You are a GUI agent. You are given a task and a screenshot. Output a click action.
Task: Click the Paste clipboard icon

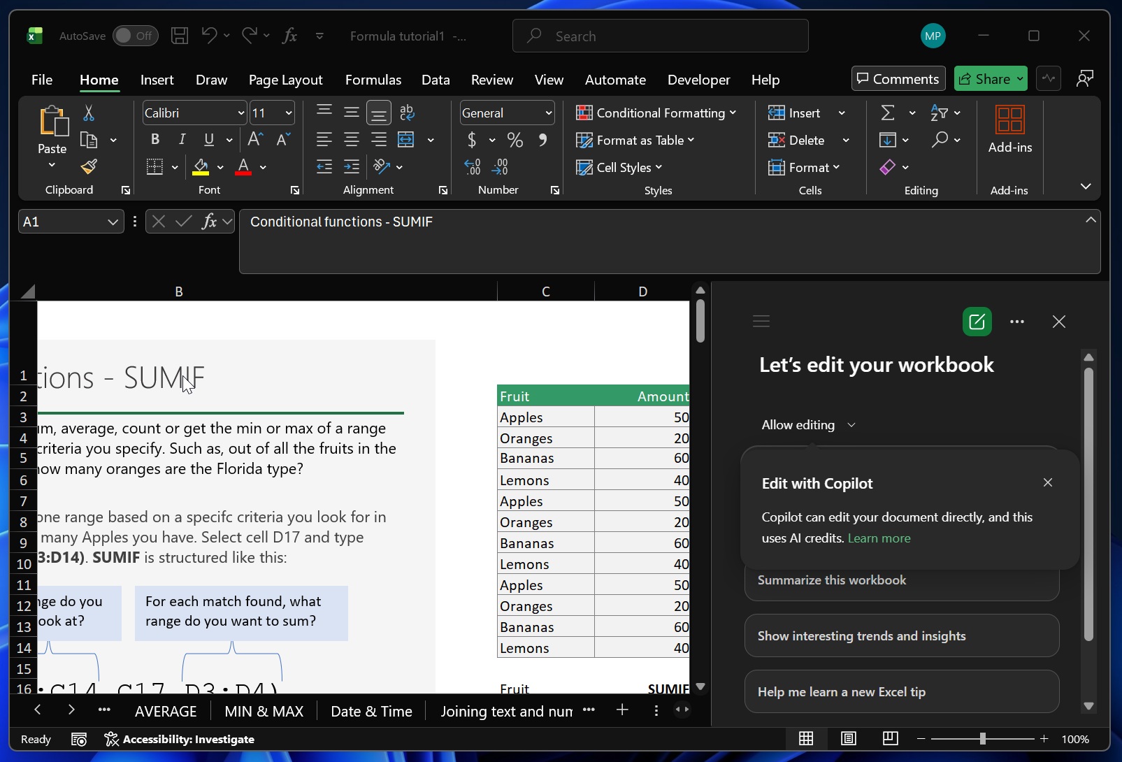[53, 121]
